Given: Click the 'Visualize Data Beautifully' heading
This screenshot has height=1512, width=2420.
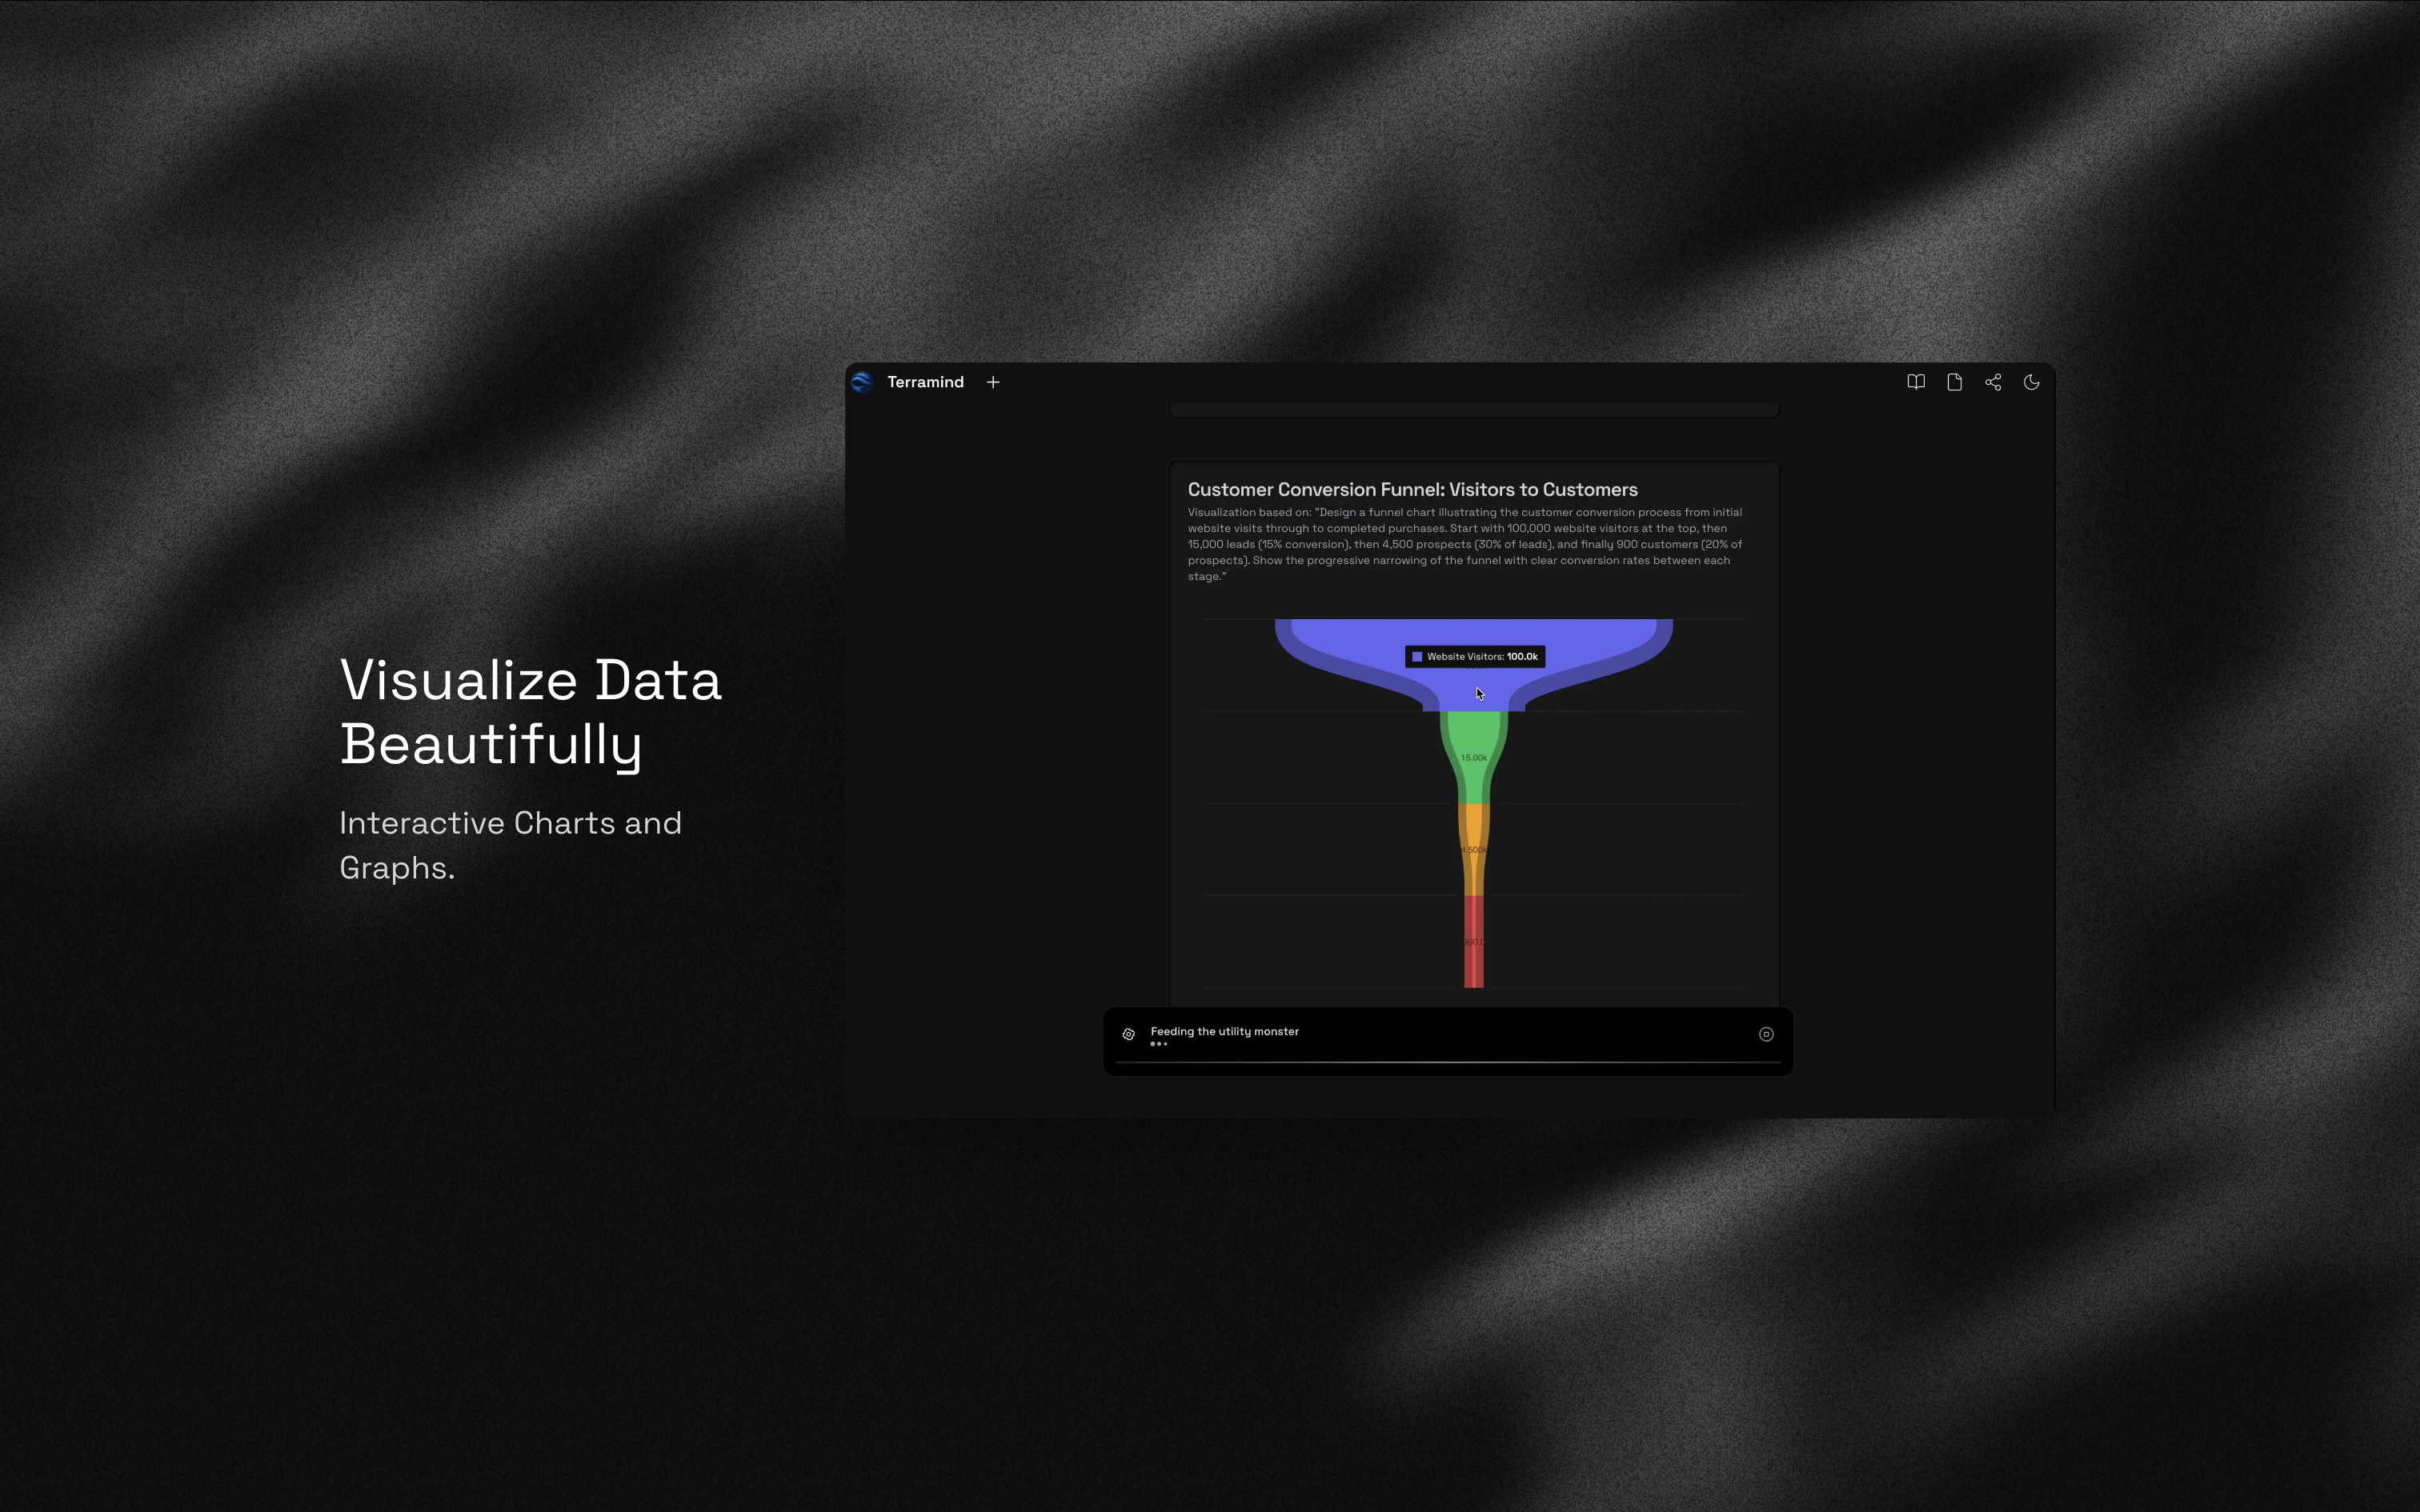Looking at the screenshot, I should pos(530,711).
